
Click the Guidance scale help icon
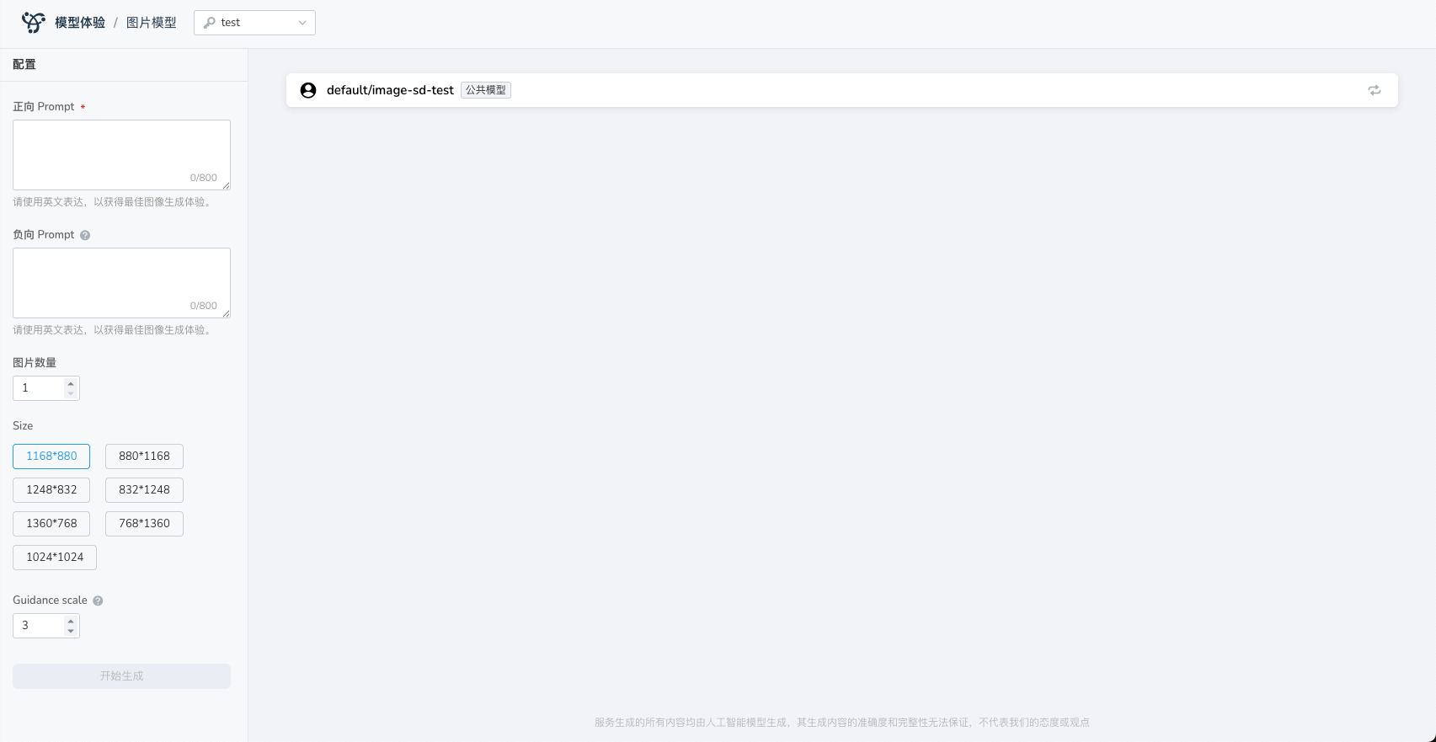tap(98, 601)
